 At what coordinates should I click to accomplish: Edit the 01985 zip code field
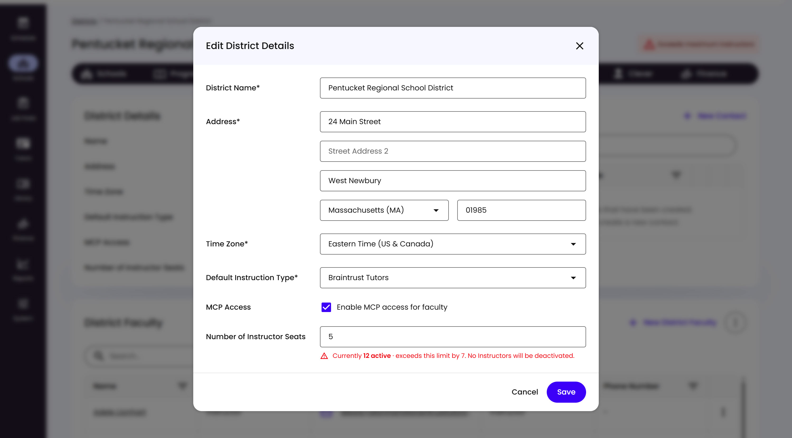click(521, 210)
